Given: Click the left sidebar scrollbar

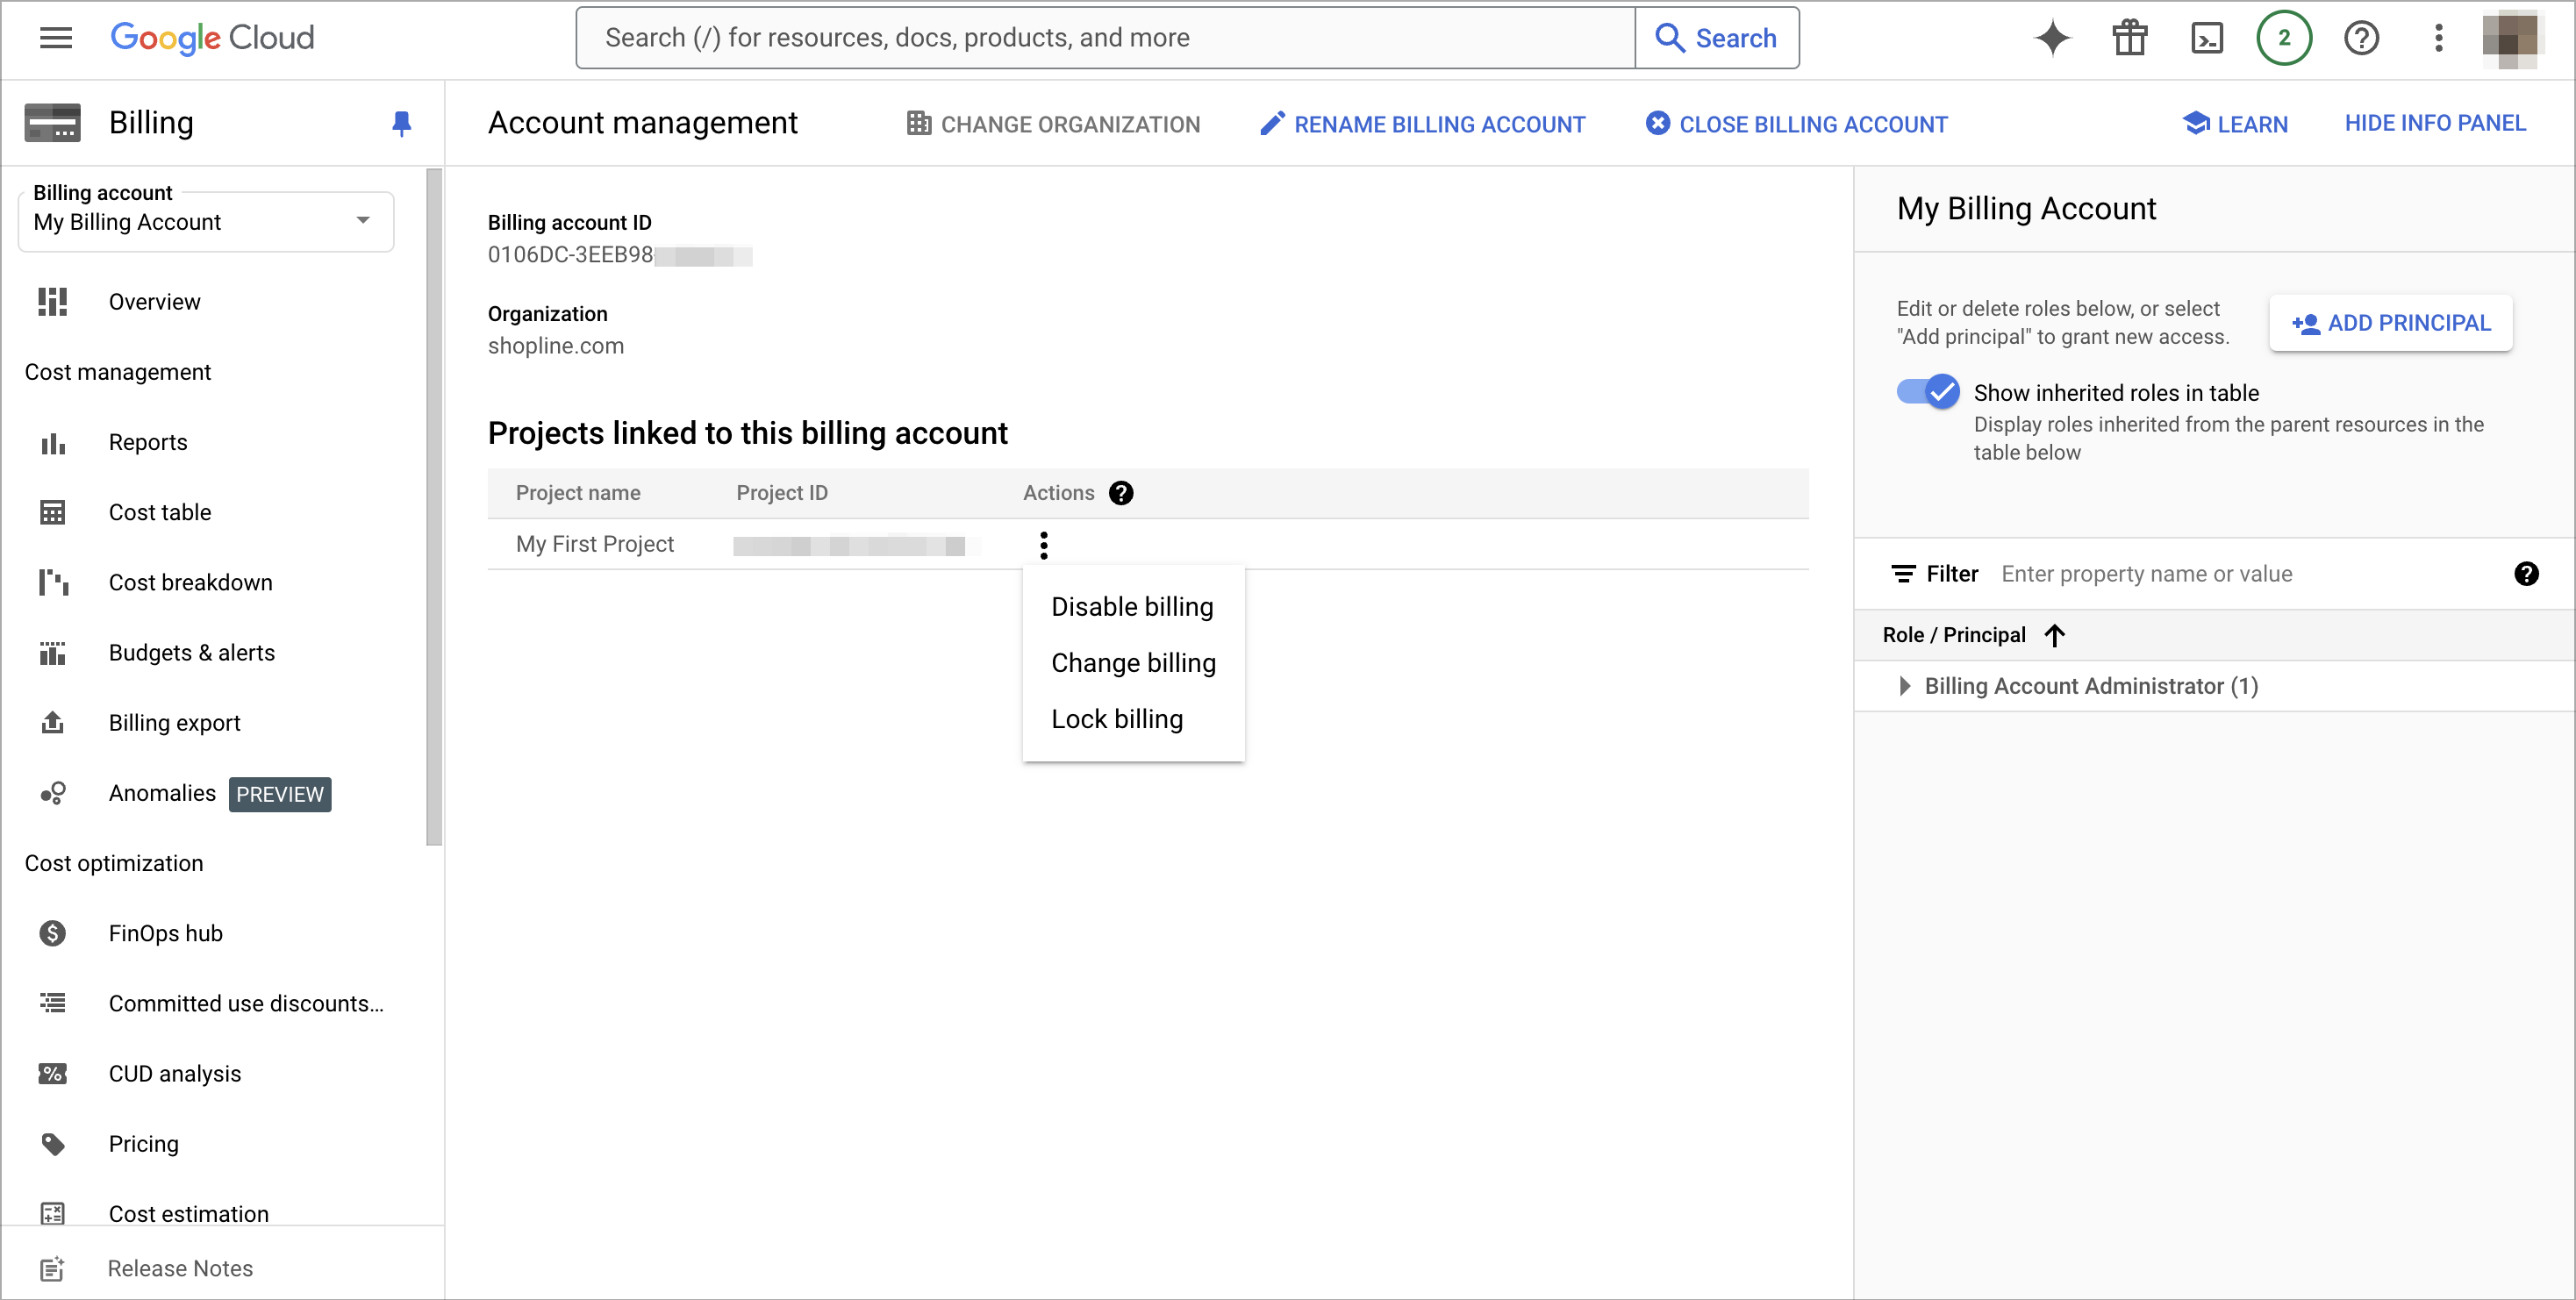Looking at the screenshot, I should tap(433, 508).
